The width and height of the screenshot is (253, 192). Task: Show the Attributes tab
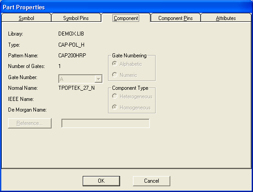coord(226,18)
